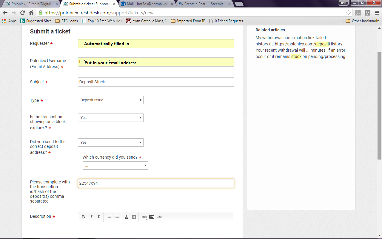Open text color picker in editor
The image size is (382, 239).
tap(126, 217)
